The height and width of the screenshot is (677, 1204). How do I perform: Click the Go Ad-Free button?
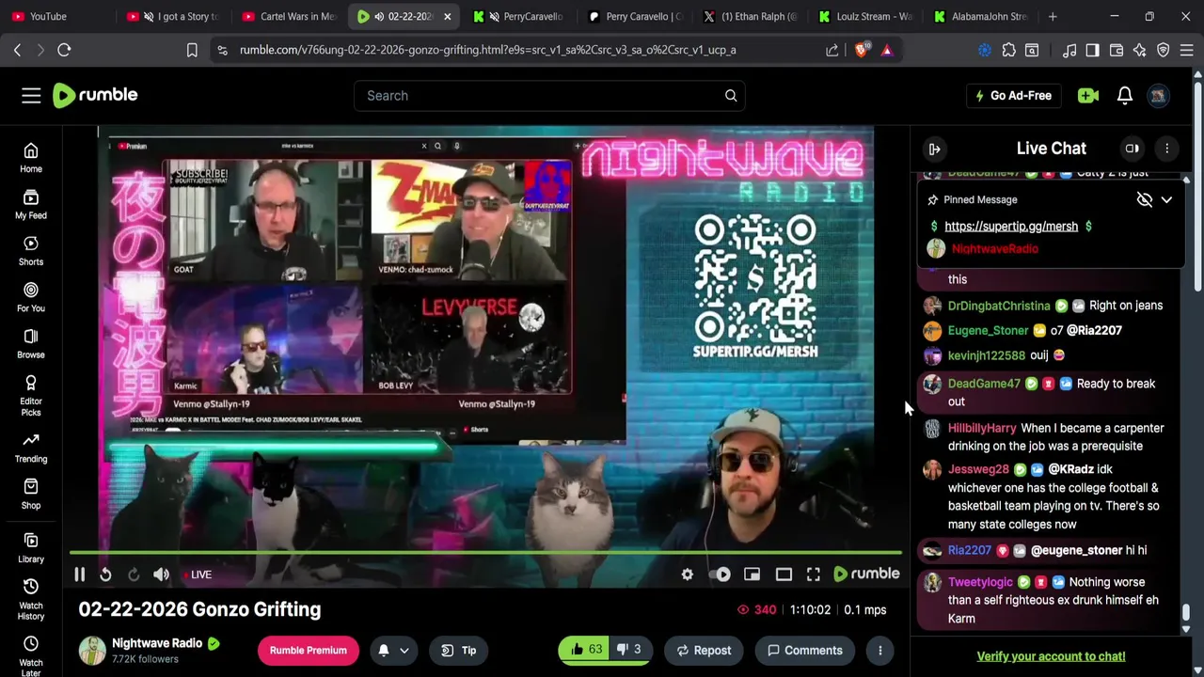pyautogui.click(x=1013, y=95)
